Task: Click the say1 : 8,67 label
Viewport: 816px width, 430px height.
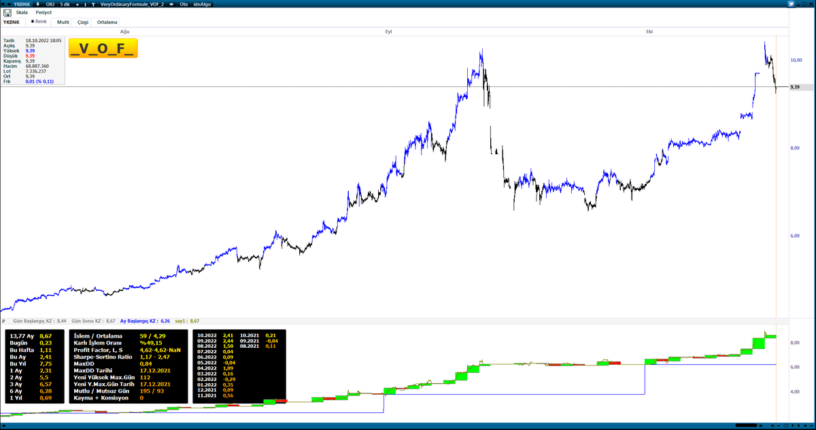Action: 187,321
